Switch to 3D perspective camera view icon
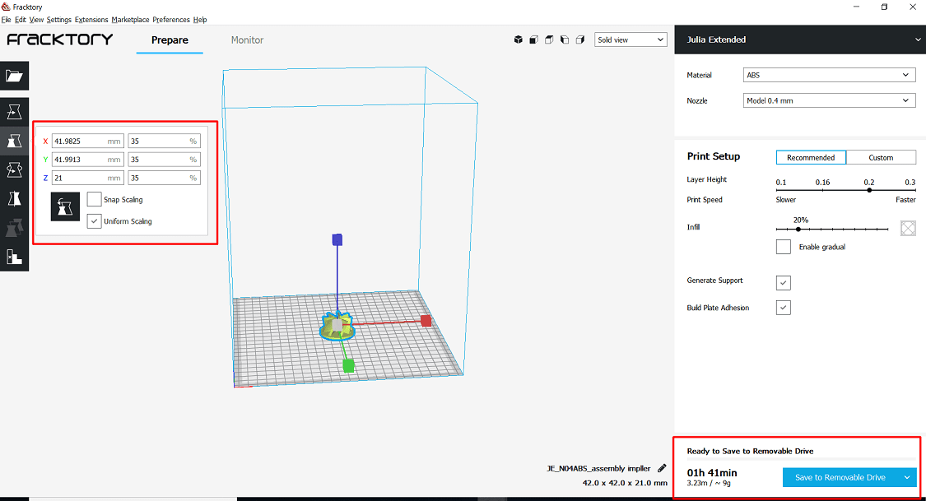Screen dimensions: 926x501 [x=518, y=39]
